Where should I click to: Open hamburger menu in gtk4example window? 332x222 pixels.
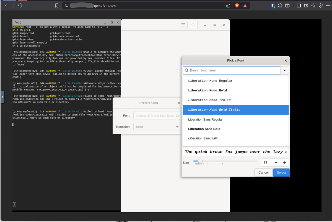point(183,25)
